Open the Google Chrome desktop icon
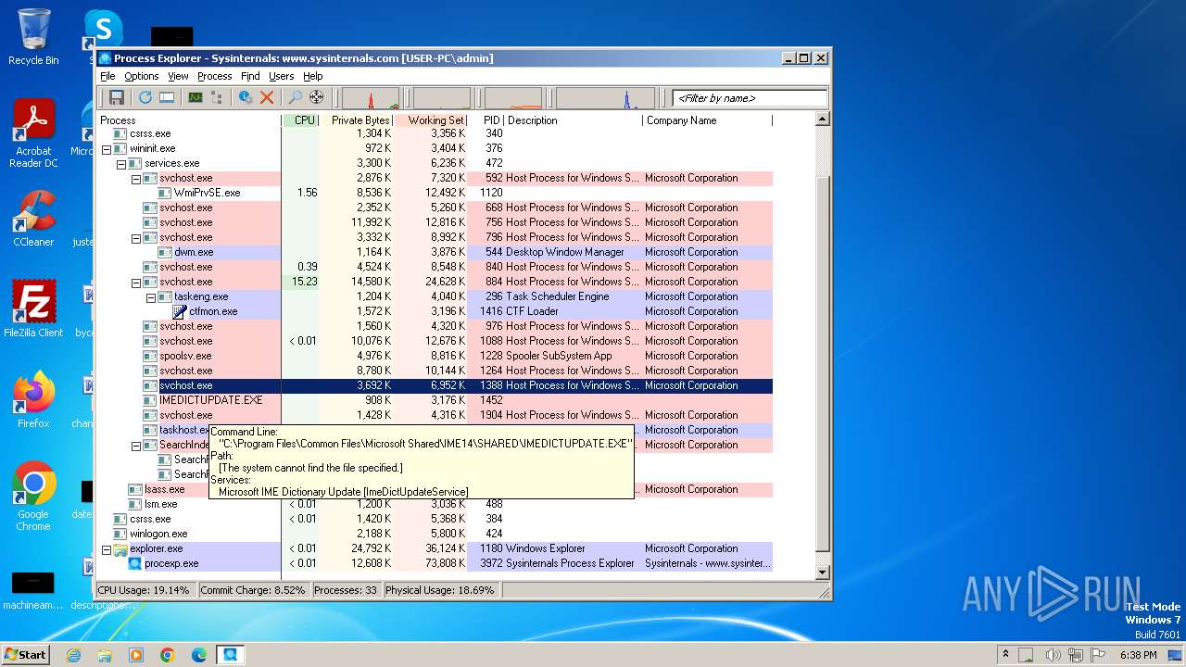Viewport: 1186px width, 667px height. tap(33, 497)
